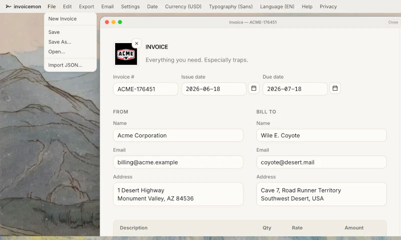The height and width of the screenshot is (240, 401).
Task: Open the Privacy menu
Action: (328, 7)
